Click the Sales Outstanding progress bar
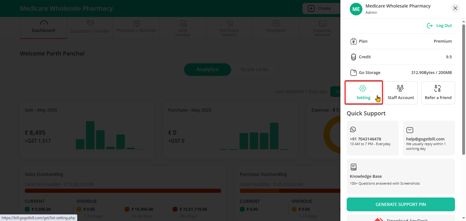466x221 pixels. 123,191
